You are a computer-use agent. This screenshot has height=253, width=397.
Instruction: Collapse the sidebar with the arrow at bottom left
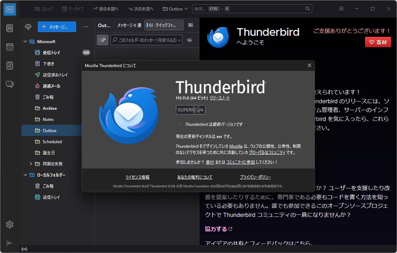tap(9, 243)
